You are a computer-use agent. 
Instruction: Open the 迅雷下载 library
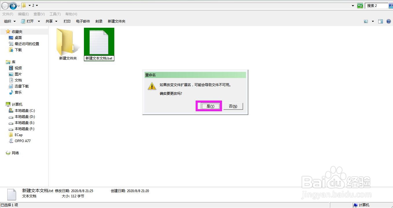tap(22, 86)
